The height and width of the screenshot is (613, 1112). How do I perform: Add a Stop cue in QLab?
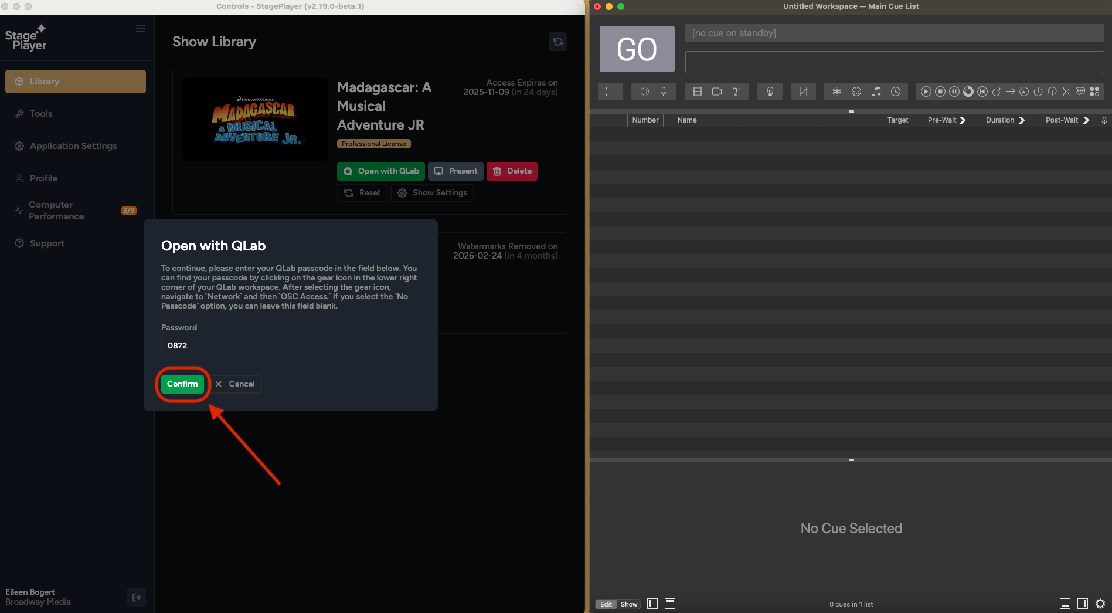coord(940,92)
